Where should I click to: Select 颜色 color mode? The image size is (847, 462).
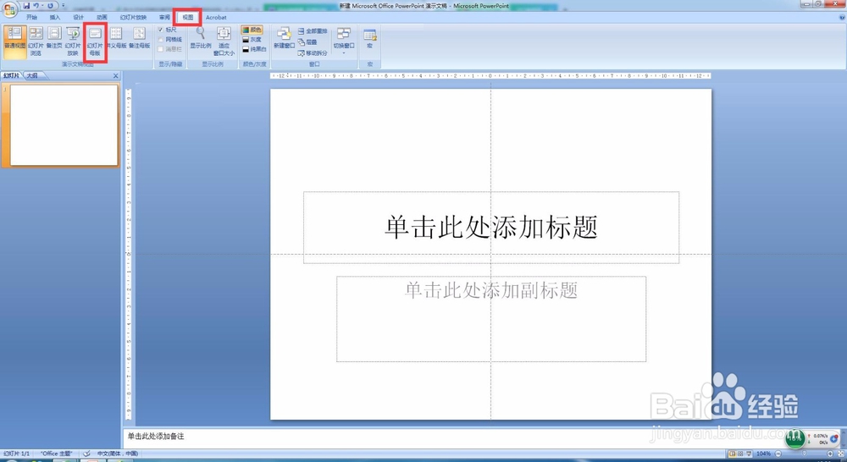(252, 30)
